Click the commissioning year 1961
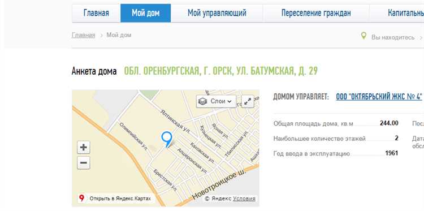The height and width of the screenshot is (211, 424). [392, 153]
